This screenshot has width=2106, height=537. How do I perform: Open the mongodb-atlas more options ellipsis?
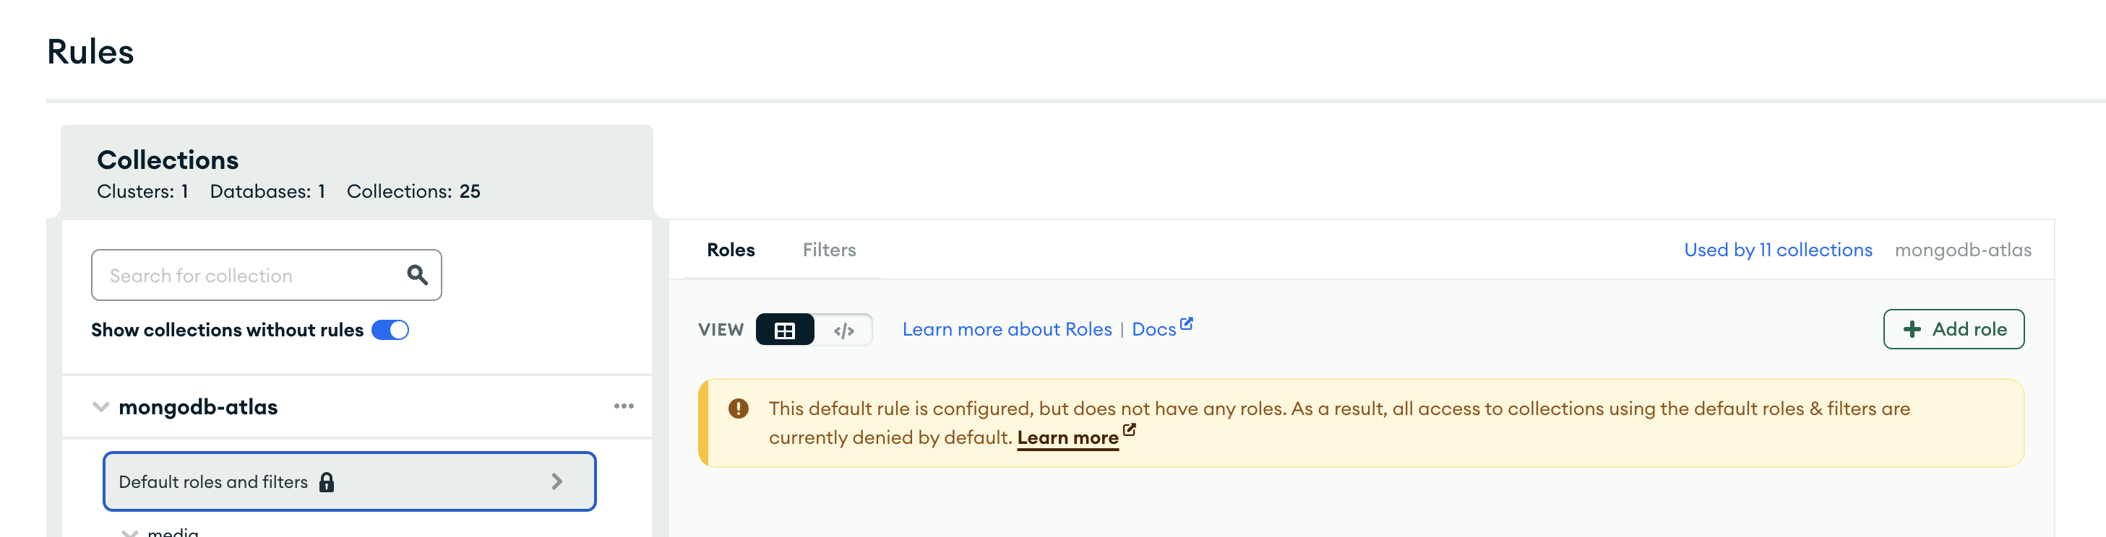point(624,406)
